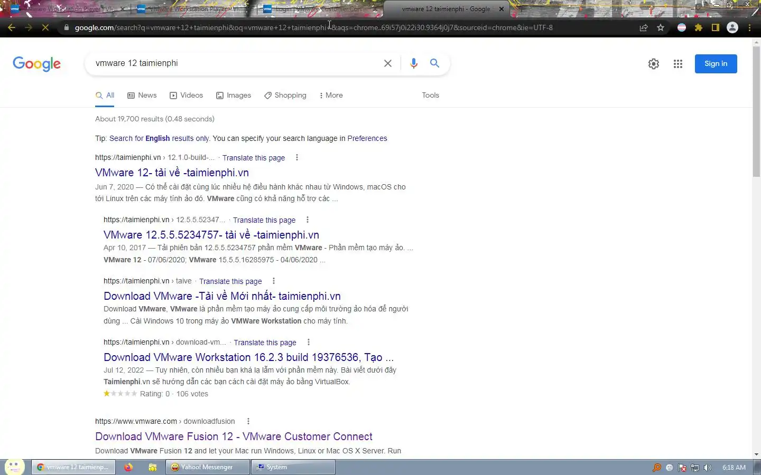Screen dimensions: 761x475
Task: Share this page via address bar icon
Action: pyautogui.click(x=644, y=27)
